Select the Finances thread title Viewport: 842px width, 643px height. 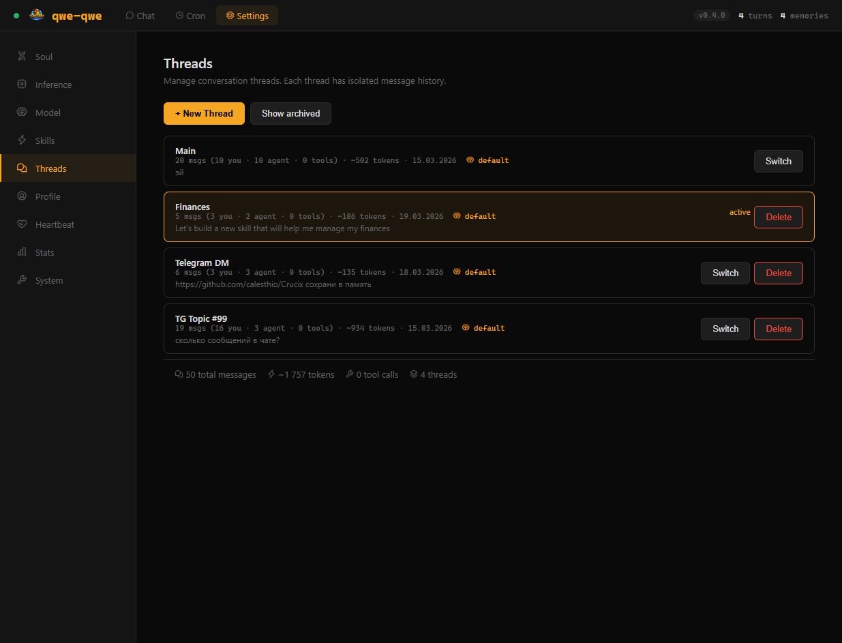pyautogui.click(x=192, y=207)
